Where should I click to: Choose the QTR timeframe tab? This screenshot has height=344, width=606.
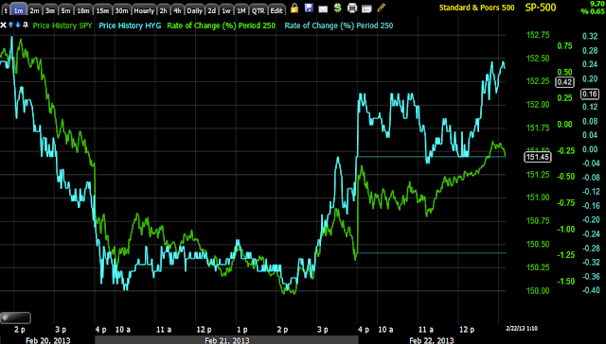tap(258, 10)
